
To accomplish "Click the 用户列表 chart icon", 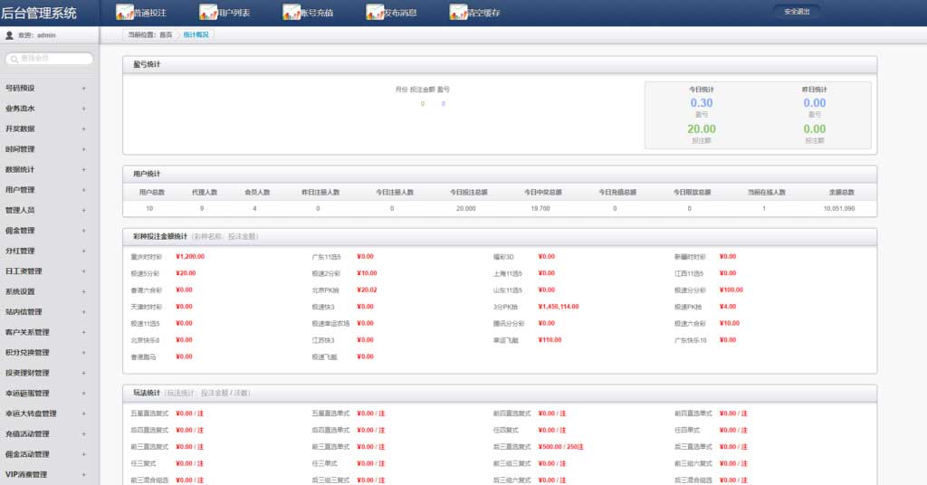I will (x=208, y=13).
